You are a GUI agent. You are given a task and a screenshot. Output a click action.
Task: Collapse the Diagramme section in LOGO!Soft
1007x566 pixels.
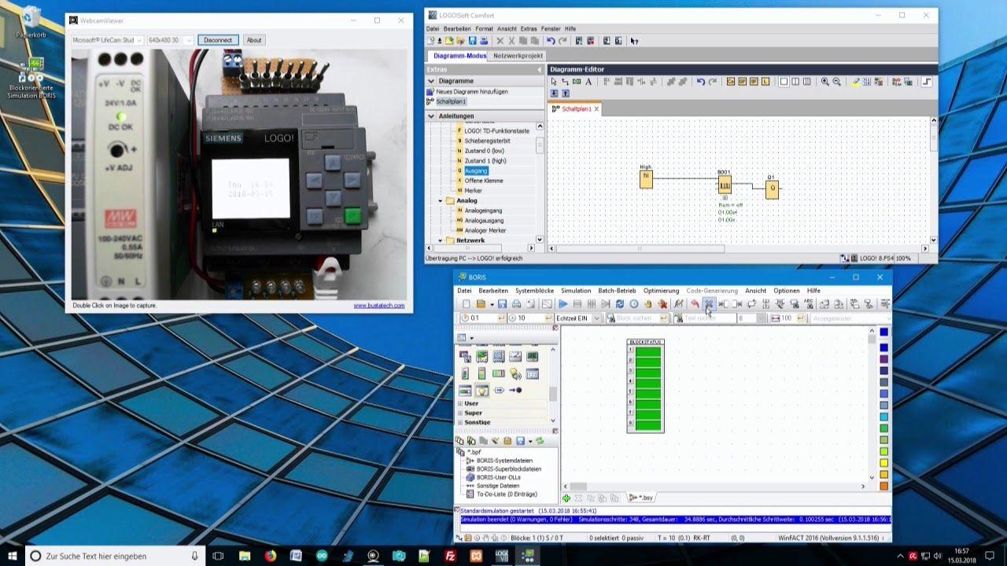point(431,81)
